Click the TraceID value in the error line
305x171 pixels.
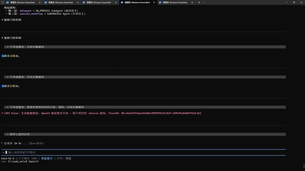click(x=160, y=113)
